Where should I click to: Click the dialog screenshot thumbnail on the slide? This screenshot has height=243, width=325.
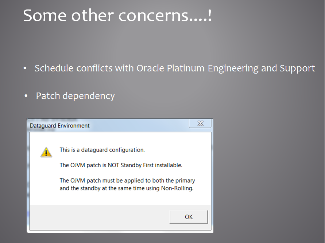coord(120,175)
